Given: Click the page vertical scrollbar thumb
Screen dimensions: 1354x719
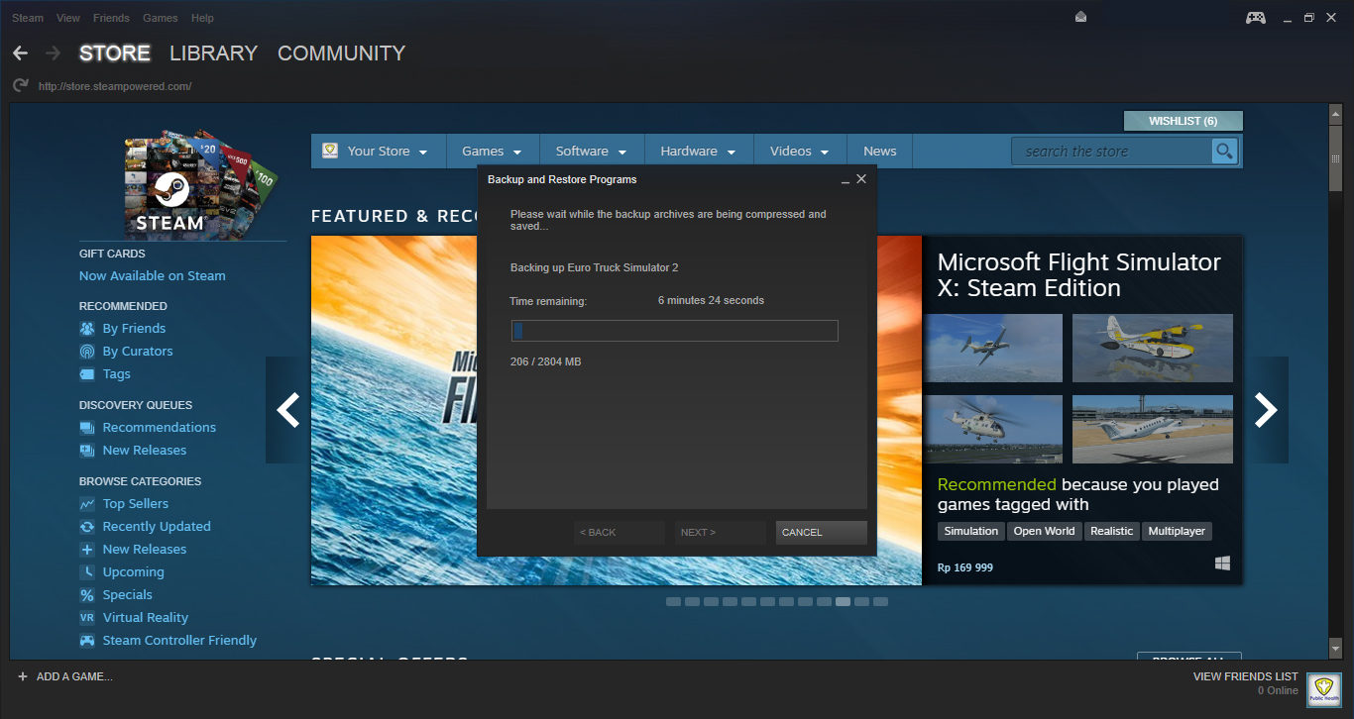Looking at the screenshot, I should 1335,157.
